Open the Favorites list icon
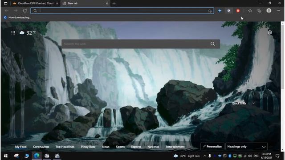 tap(250, 11)
